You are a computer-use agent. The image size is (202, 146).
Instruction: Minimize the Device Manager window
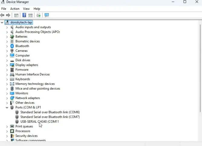point(173,2)
